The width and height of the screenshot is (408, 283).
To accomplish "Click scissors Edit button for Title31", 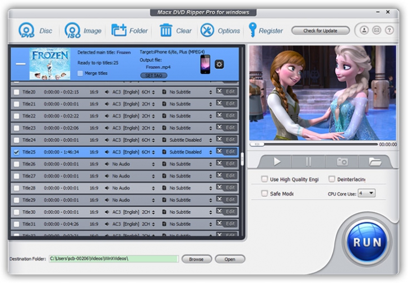I will click(227, 224).
